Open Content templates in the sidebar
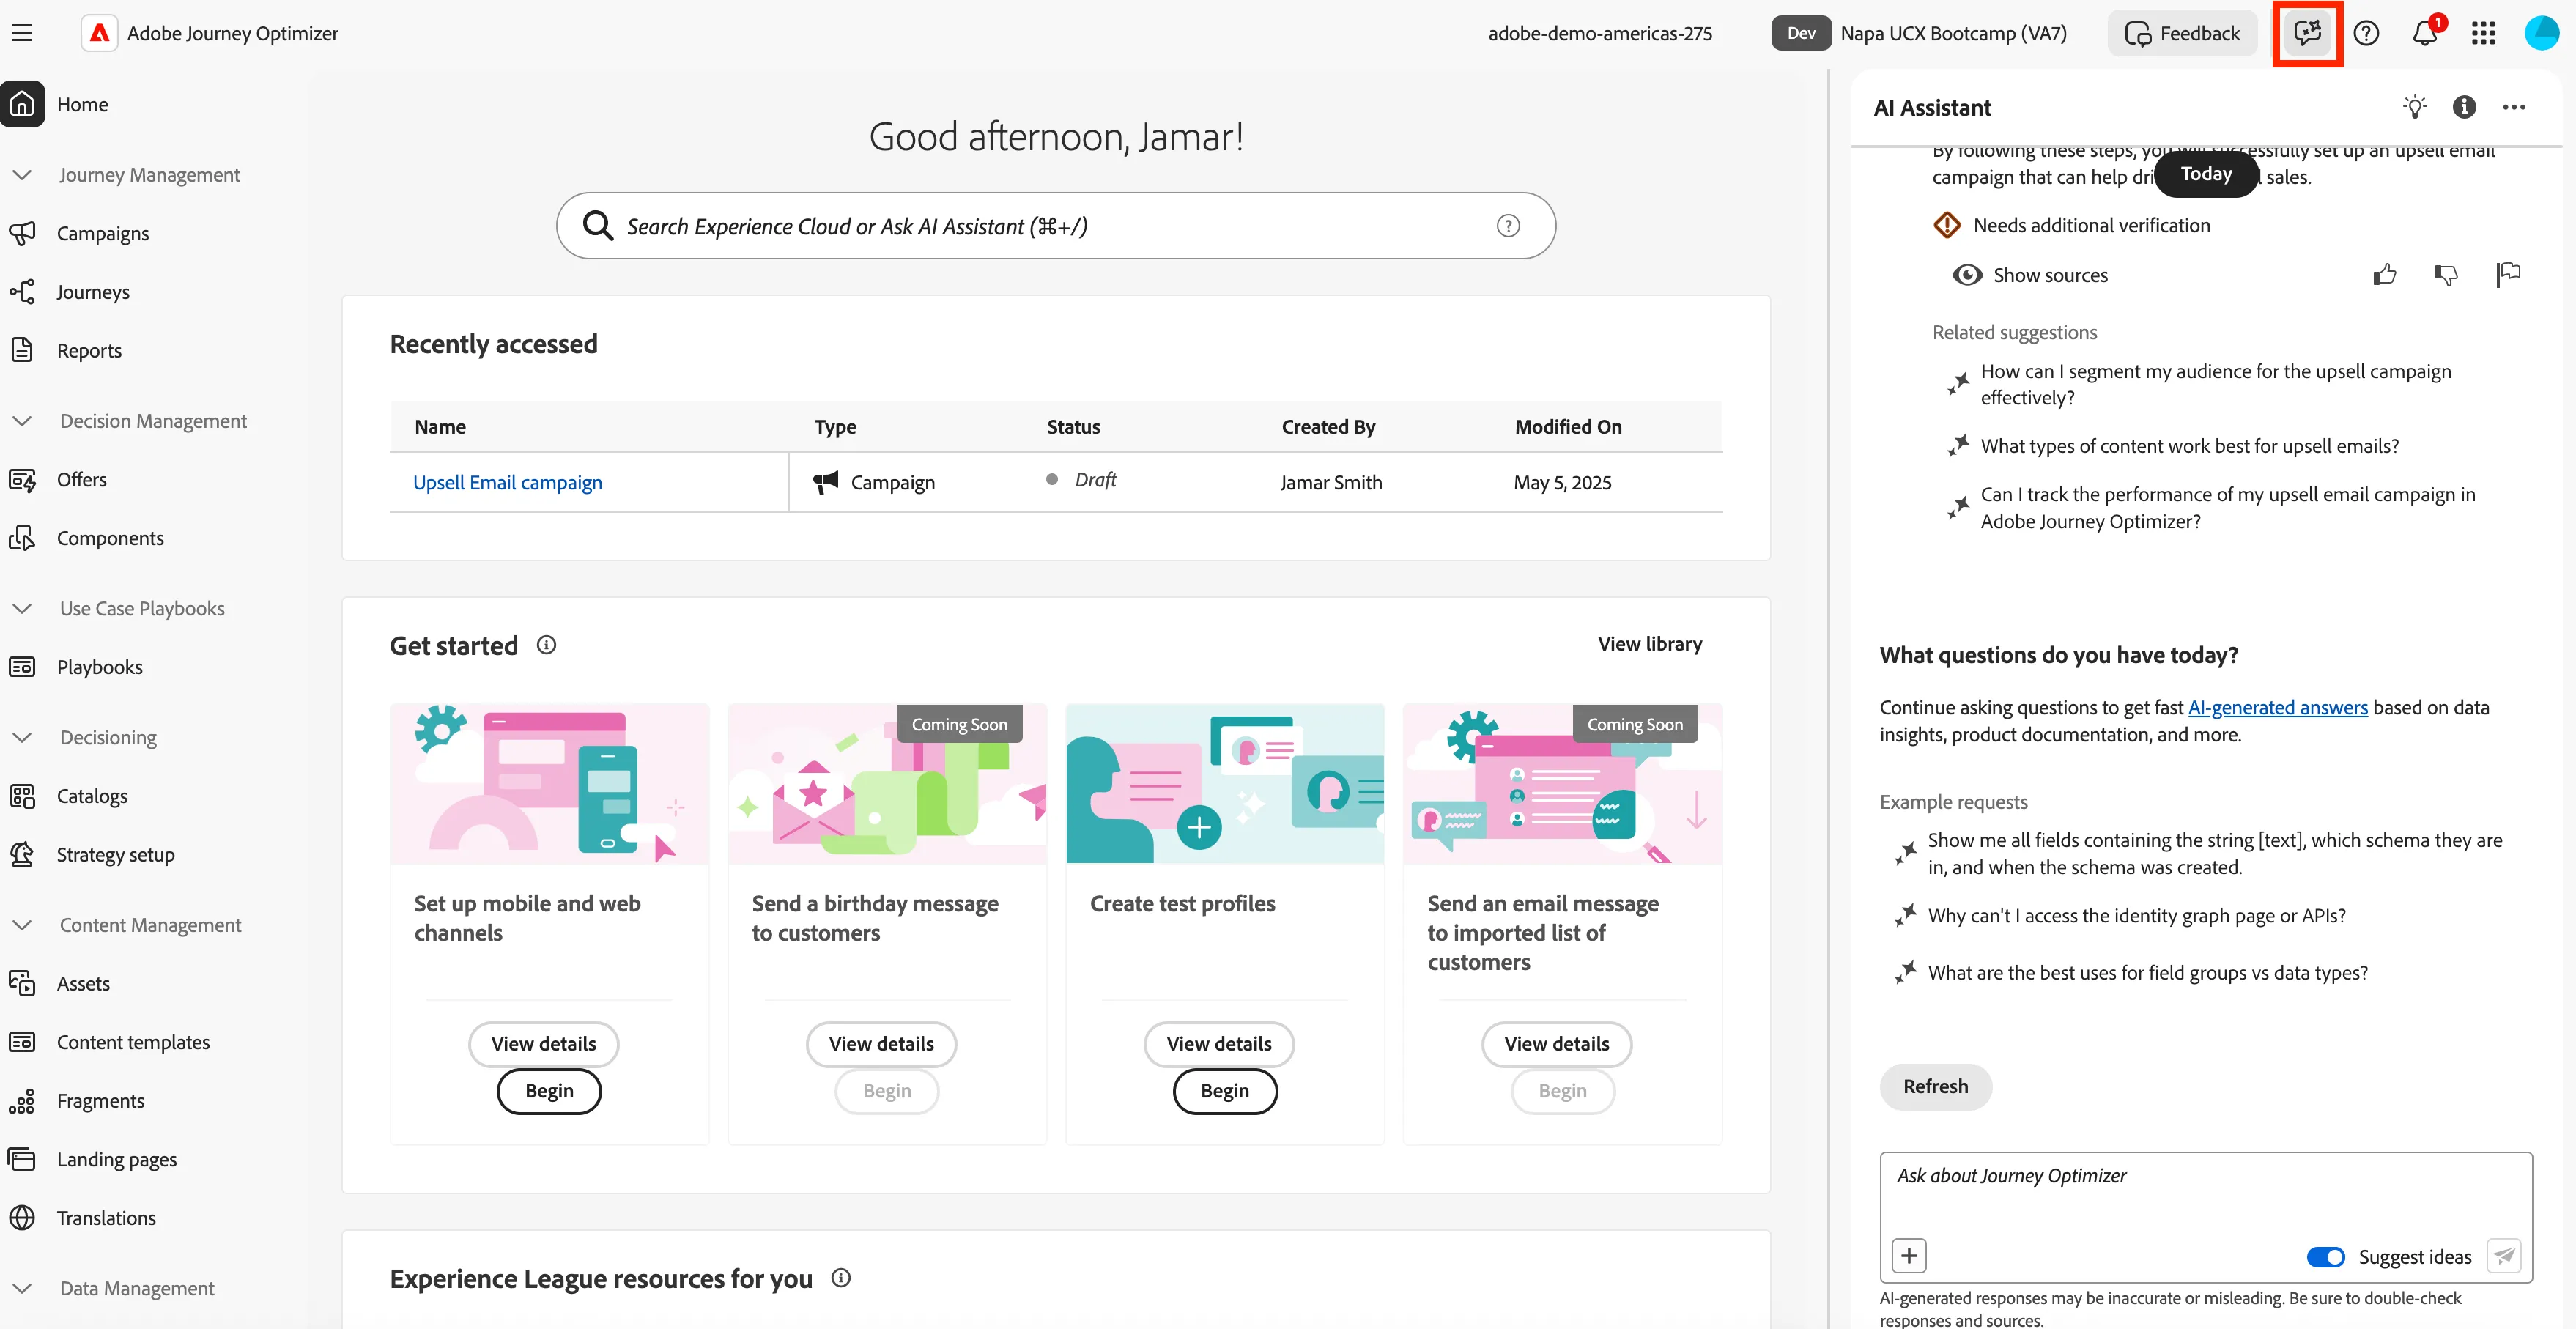The width and height of the screenshot is (2576, 1329). [133, 1042]
